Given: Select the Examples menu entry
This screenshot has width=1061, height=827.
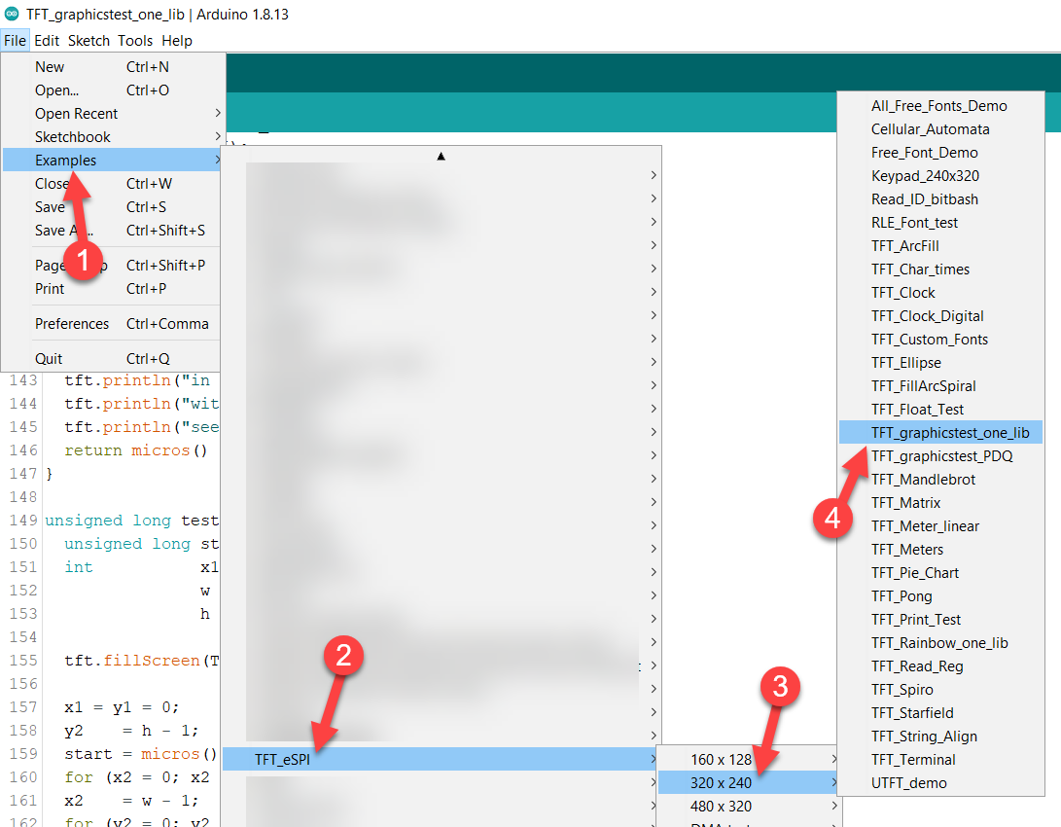Looking at the screenshot, I should pyautogui.click(x=112, y=161).
